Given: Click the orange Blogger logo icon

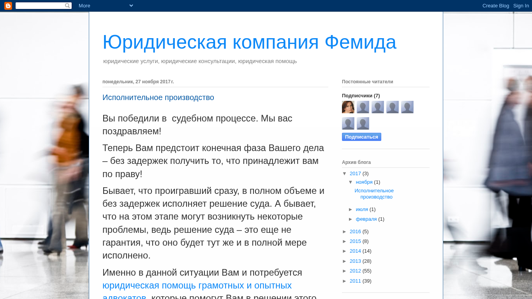Looking at the screenshot, I should pyautogui.click(x=8, y=6).
